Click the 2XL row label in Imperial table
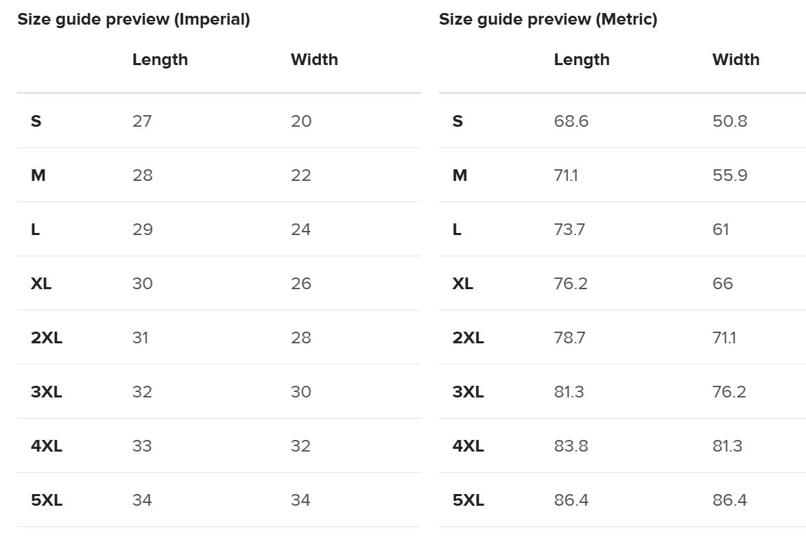The image size is (806, 553). tap(47, 338)
